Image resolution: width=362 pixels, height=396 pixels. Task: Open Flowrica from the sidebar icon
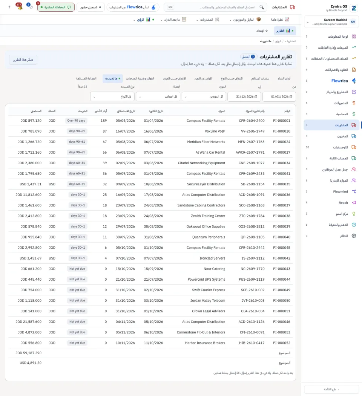[354, 81]
